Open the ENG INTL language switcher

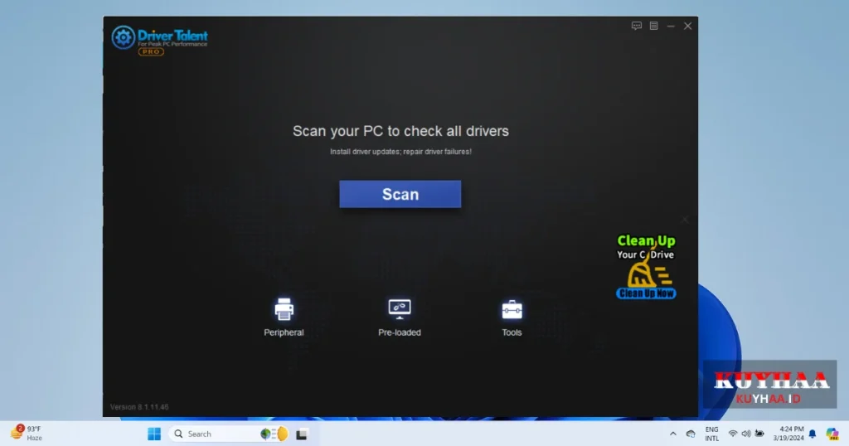click(x=712, y=434)
